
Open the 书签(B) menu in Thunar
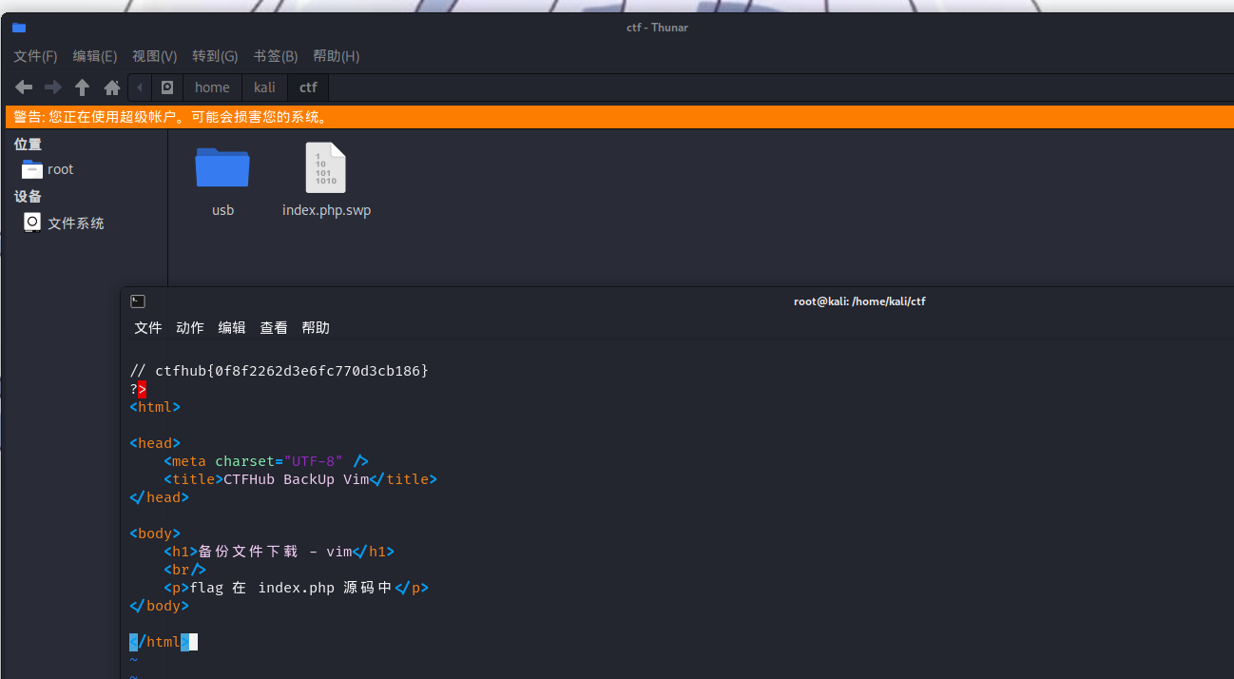click(276, 56)
